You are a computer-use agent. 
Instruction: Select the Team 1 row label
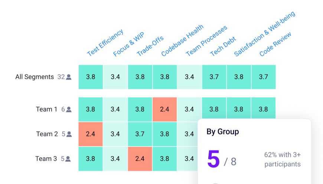pyautogui.click(x=46, y=109)
